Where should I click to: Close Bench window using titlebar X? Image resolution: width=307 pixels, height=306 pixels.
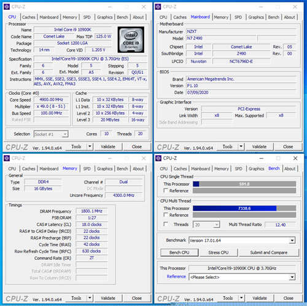point(295,158)
